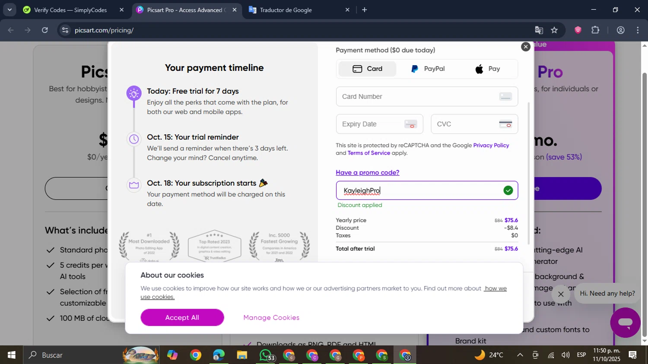Open the chat support widget
Image resolution: width=648 pixels, height=364 pixels.
tap(625, 322)
